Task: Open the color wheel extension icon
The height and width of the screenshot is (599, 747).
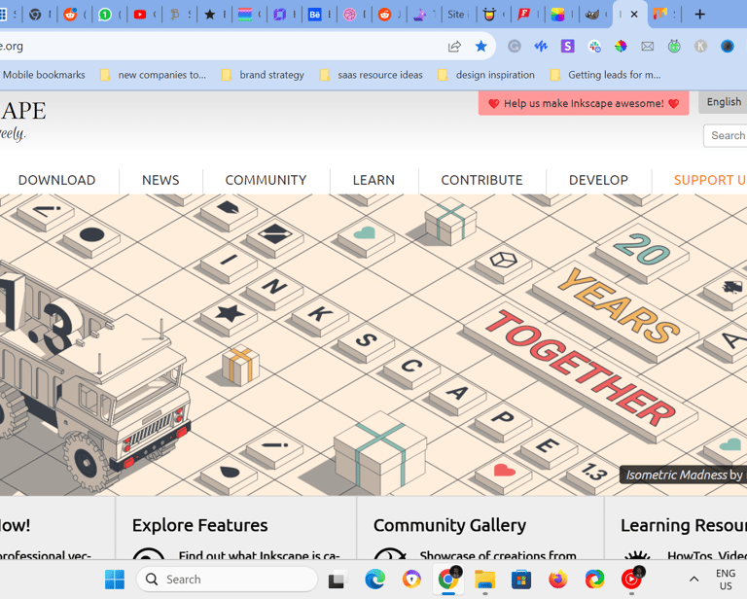Action: point(621,46)
